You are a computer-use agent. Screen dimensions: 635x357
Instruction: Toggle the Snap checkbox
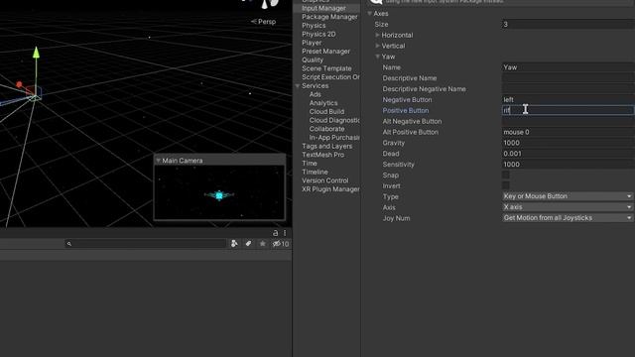point(506,175)
